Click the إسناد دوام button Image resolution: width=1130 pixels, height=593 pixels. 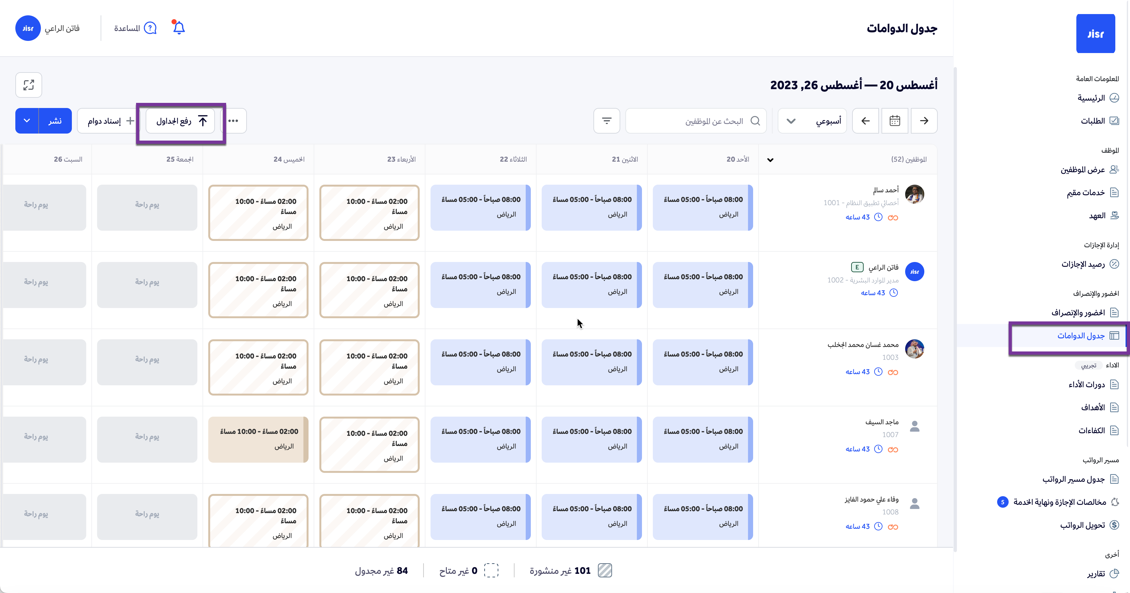pyautogui.click(x=108, y=121)
